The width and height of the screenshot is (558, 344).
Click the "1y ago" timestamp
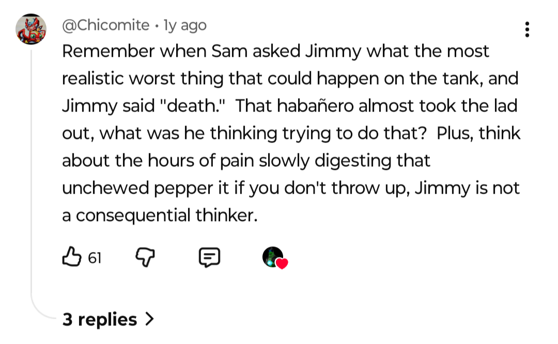click(x=184, y=25)
